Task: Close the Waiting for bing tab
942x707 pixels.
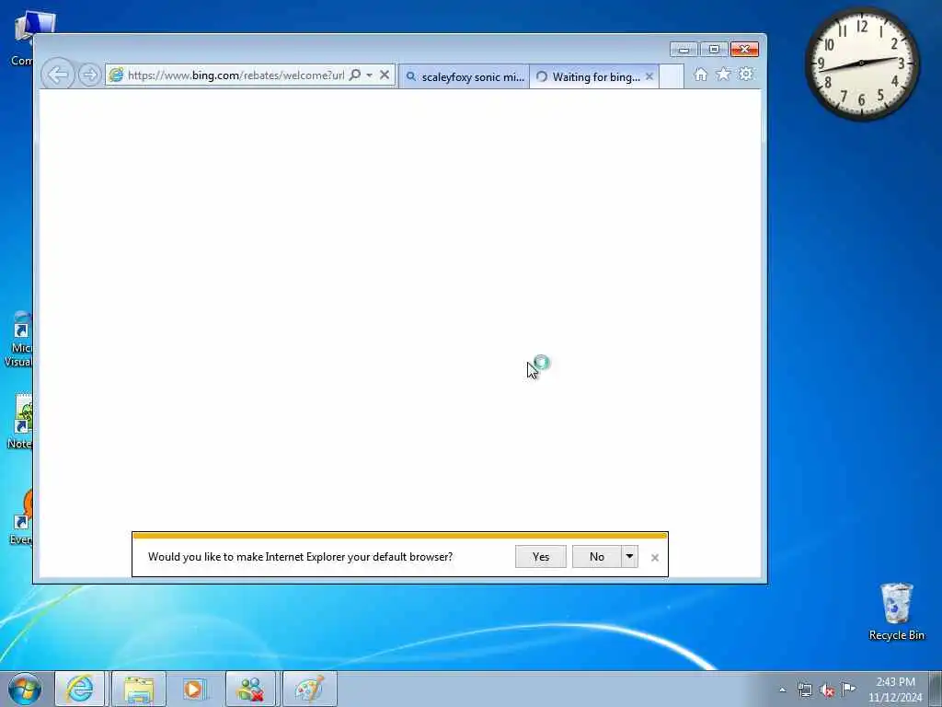Action: [649, 77]
